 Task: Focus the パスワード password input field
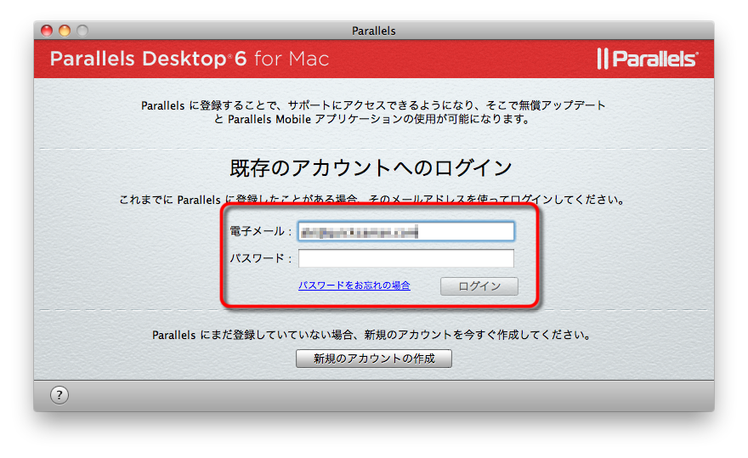click(x=406, y=258)
